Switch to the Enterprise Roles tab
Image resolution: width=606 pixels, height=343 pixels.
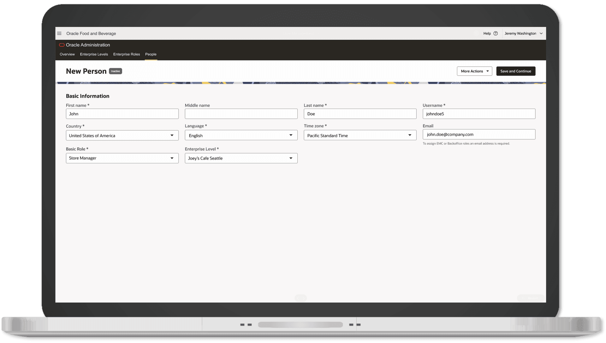coord(127,54)
